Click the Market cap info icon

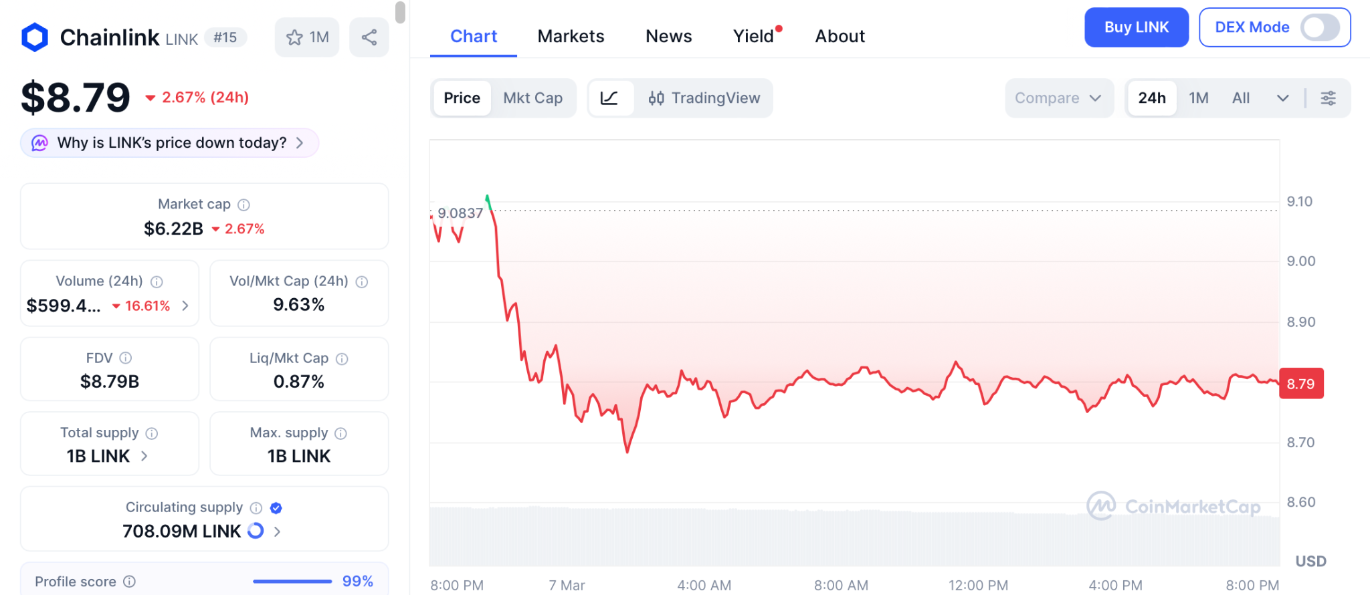tap(244, 205)
